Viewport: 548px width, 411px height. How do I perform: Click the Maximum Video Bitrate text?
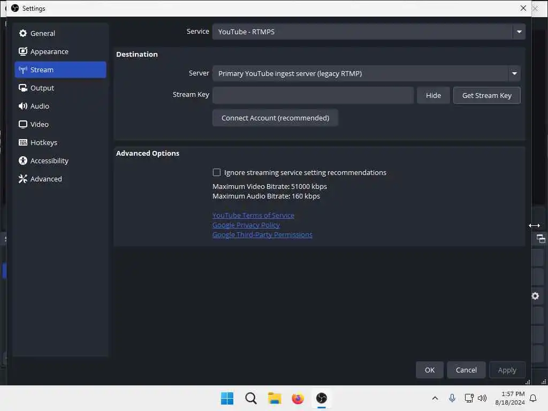pyautogui.click(x=270, y=186)
